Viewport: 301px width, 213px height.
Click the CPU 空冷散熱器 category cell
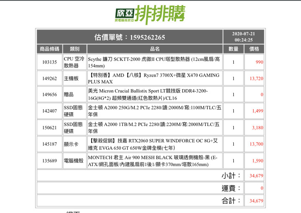[74, 62]
